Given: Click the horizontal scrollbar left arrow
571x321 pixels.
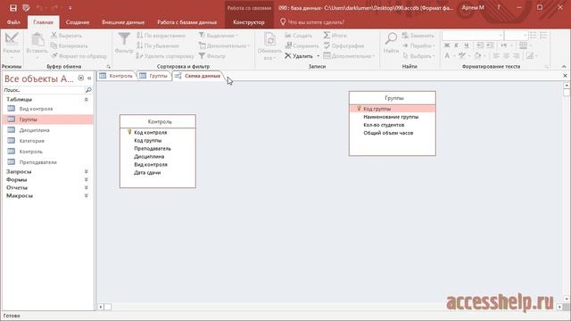Looking at the screenshot, I should pyautogui.click(x=101, y=307).
